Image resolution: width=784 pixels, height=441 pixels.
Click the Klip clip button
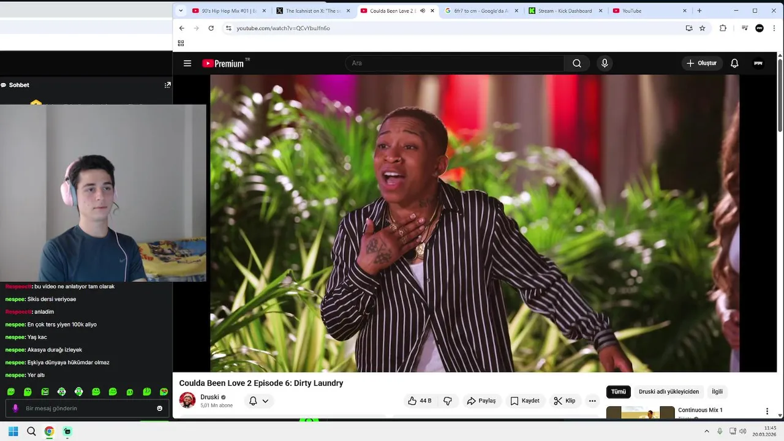[564, 401]
